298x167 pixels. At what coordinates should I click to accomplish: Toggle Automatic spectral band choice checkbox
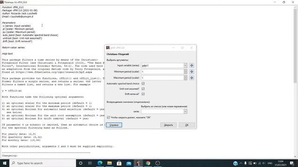tap(143, 83)
